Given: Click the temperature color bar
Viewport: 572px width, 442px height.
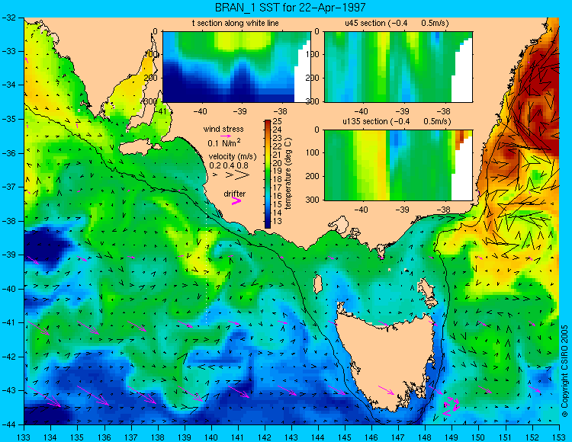Looking at the screenshot, I should click(268, 175).
